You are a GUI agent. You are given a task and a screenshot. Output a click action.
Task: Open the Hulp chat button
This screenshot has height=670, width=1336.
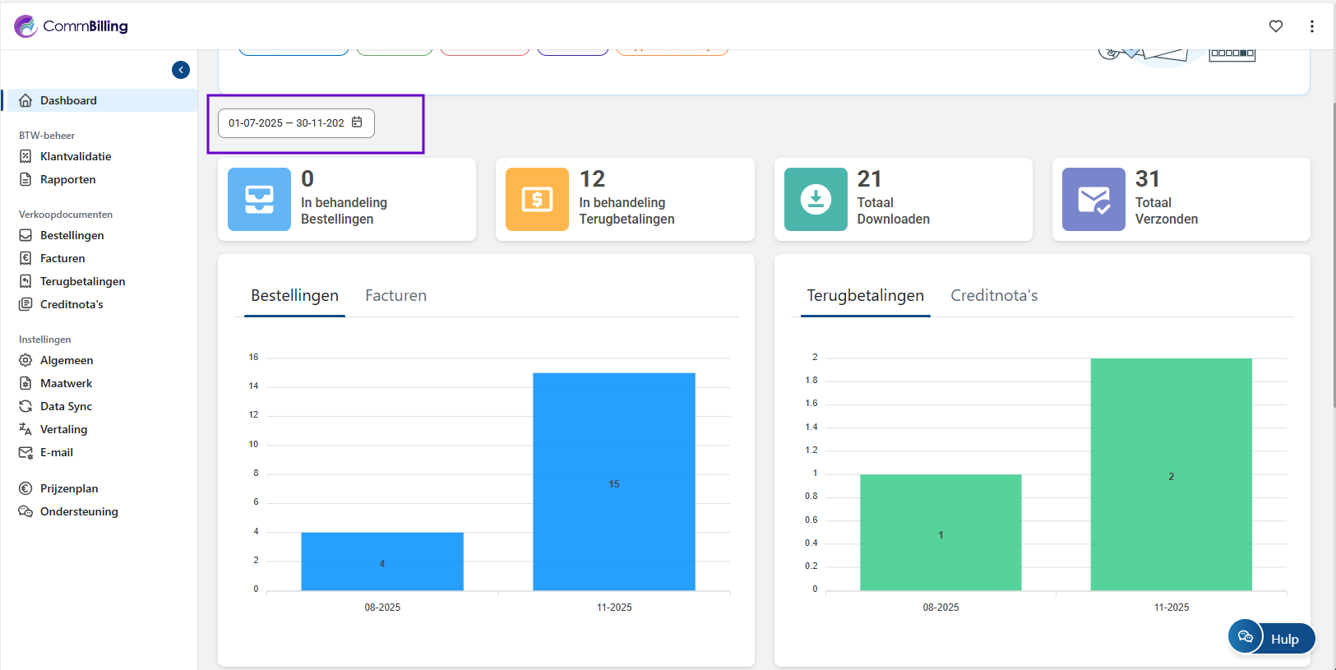1272,638
